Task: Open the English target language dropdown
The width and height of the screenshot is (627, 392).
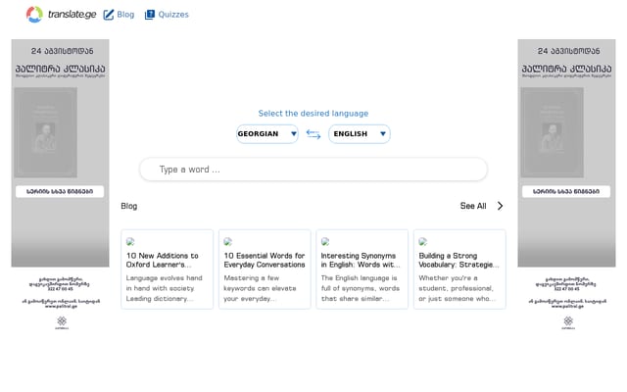Action: pyautogui.click(x=360, y=134)
